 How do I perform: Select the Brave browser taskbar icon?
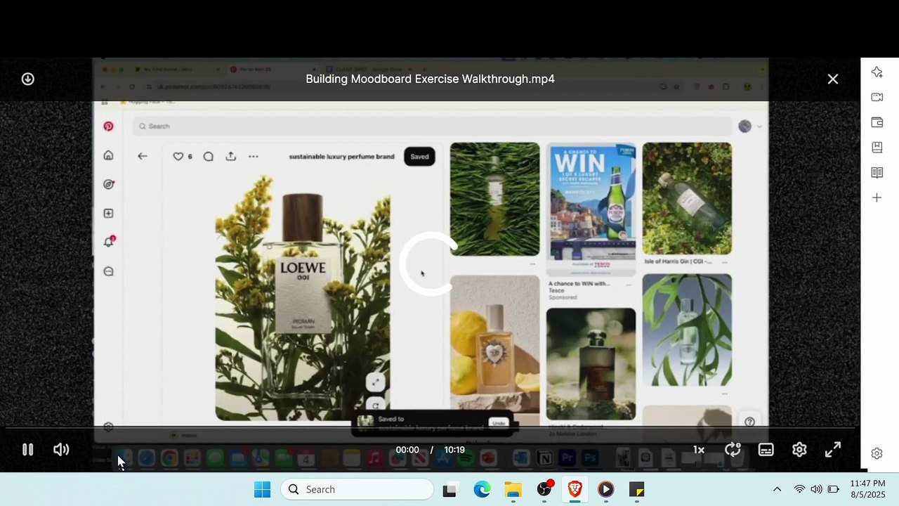575,490
